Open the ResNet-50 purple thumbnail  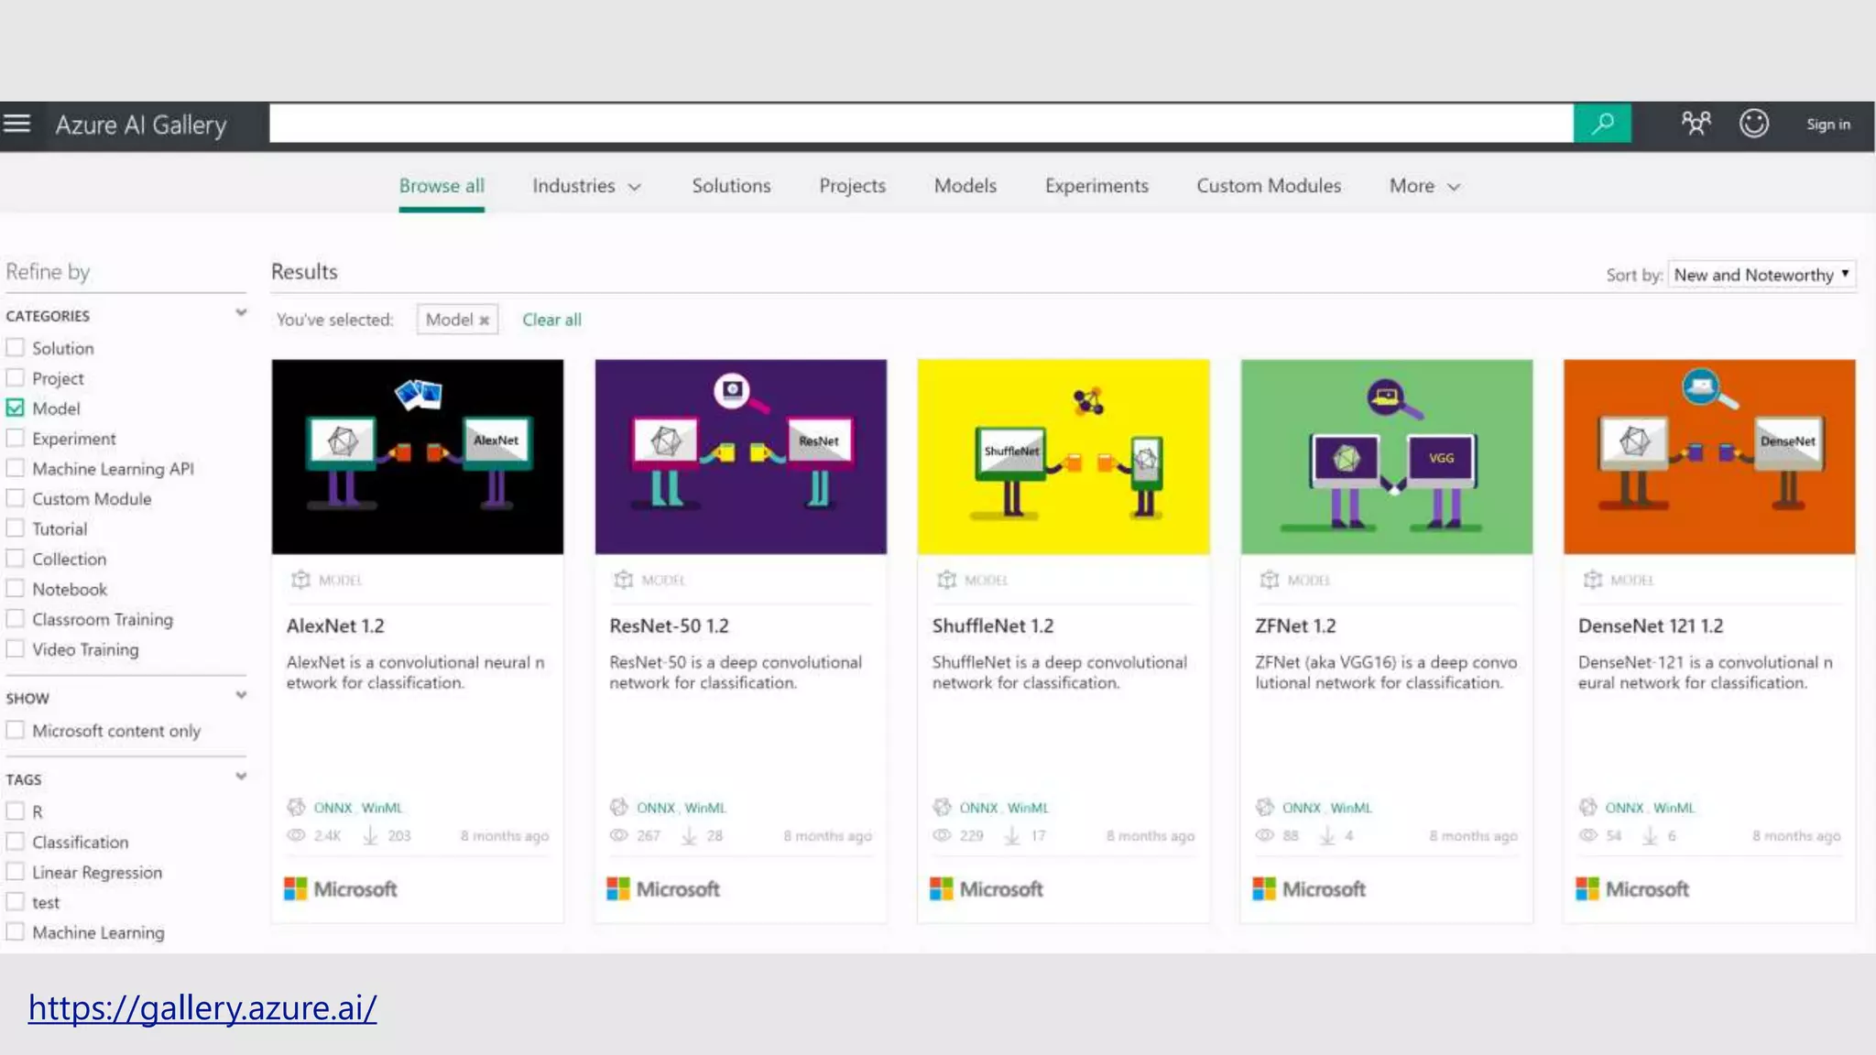tap(740, 456)
